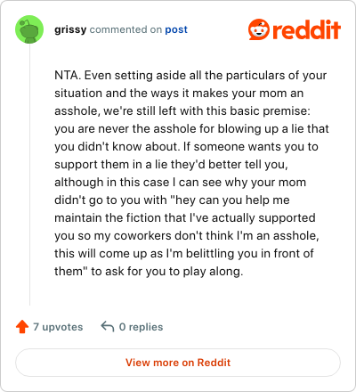Select the "7 upvotes" count label
The image size is (356, 392).
58,327
